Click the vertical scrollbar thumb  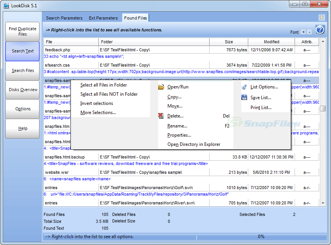point(323,108)
